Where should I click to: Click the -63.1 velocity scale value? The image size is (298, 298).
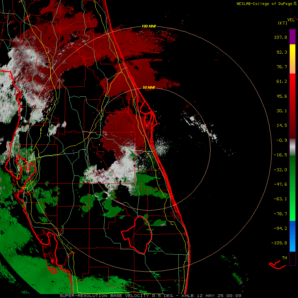coord(280,199)
